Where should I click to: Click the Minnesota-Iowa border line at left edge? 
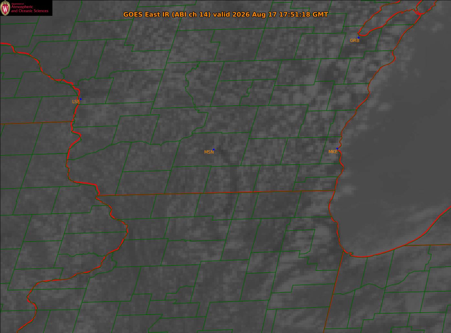pyautogui.click(x=36, y=123)
